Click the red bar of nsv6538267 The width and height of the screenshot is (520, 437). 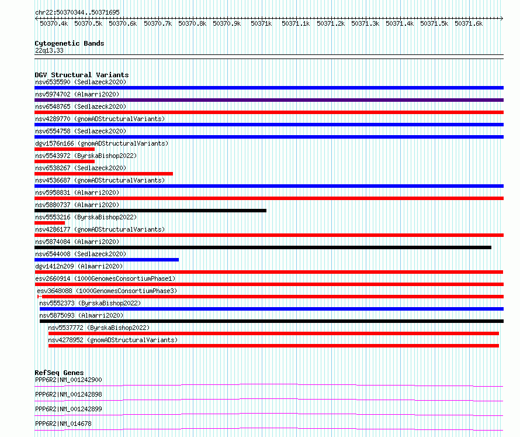[x=104, y=174]
